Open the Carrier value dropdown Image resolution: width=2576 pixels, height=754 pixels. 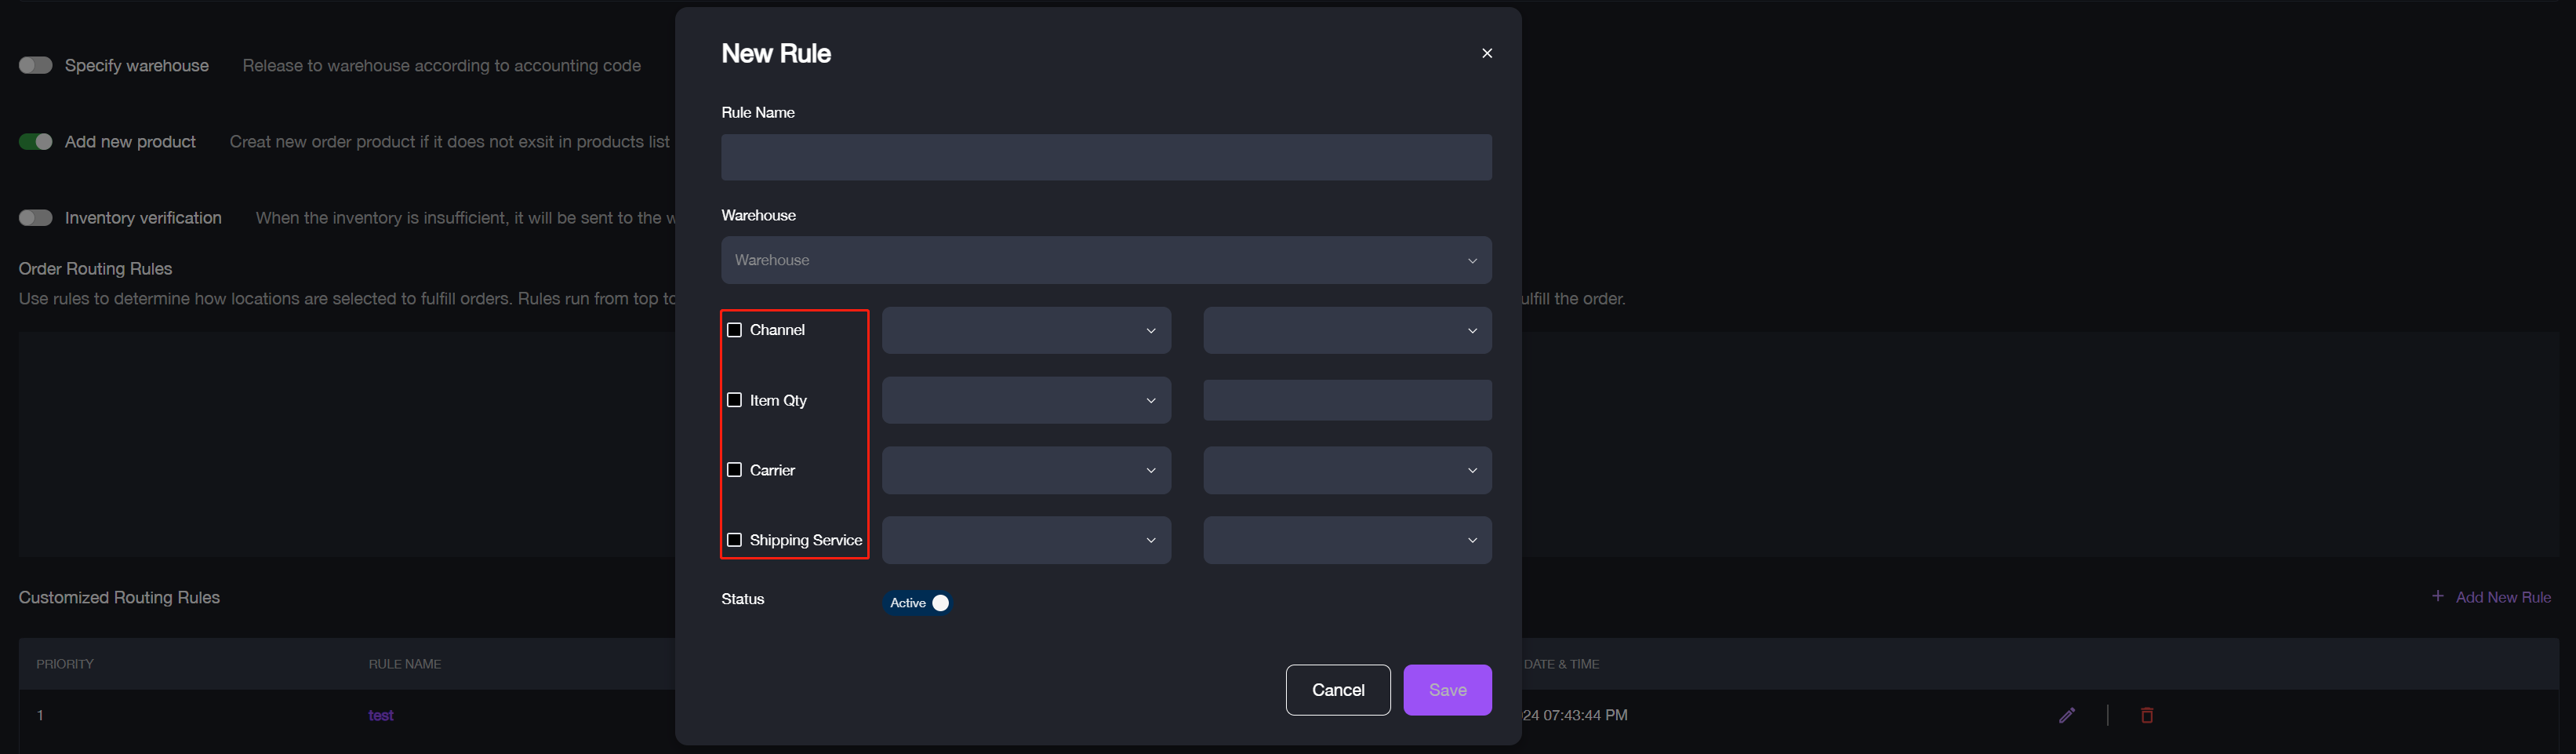[x=1347, y=470]
